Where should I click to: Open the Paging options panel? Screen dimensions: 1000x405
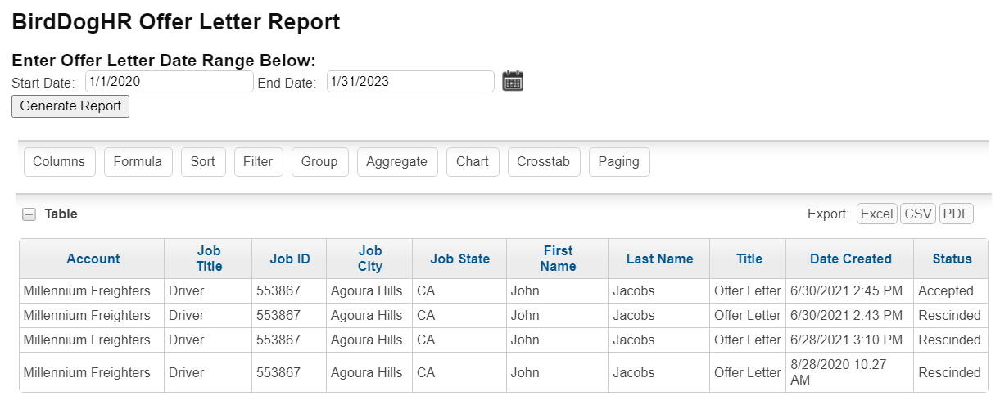click(619, 162)
